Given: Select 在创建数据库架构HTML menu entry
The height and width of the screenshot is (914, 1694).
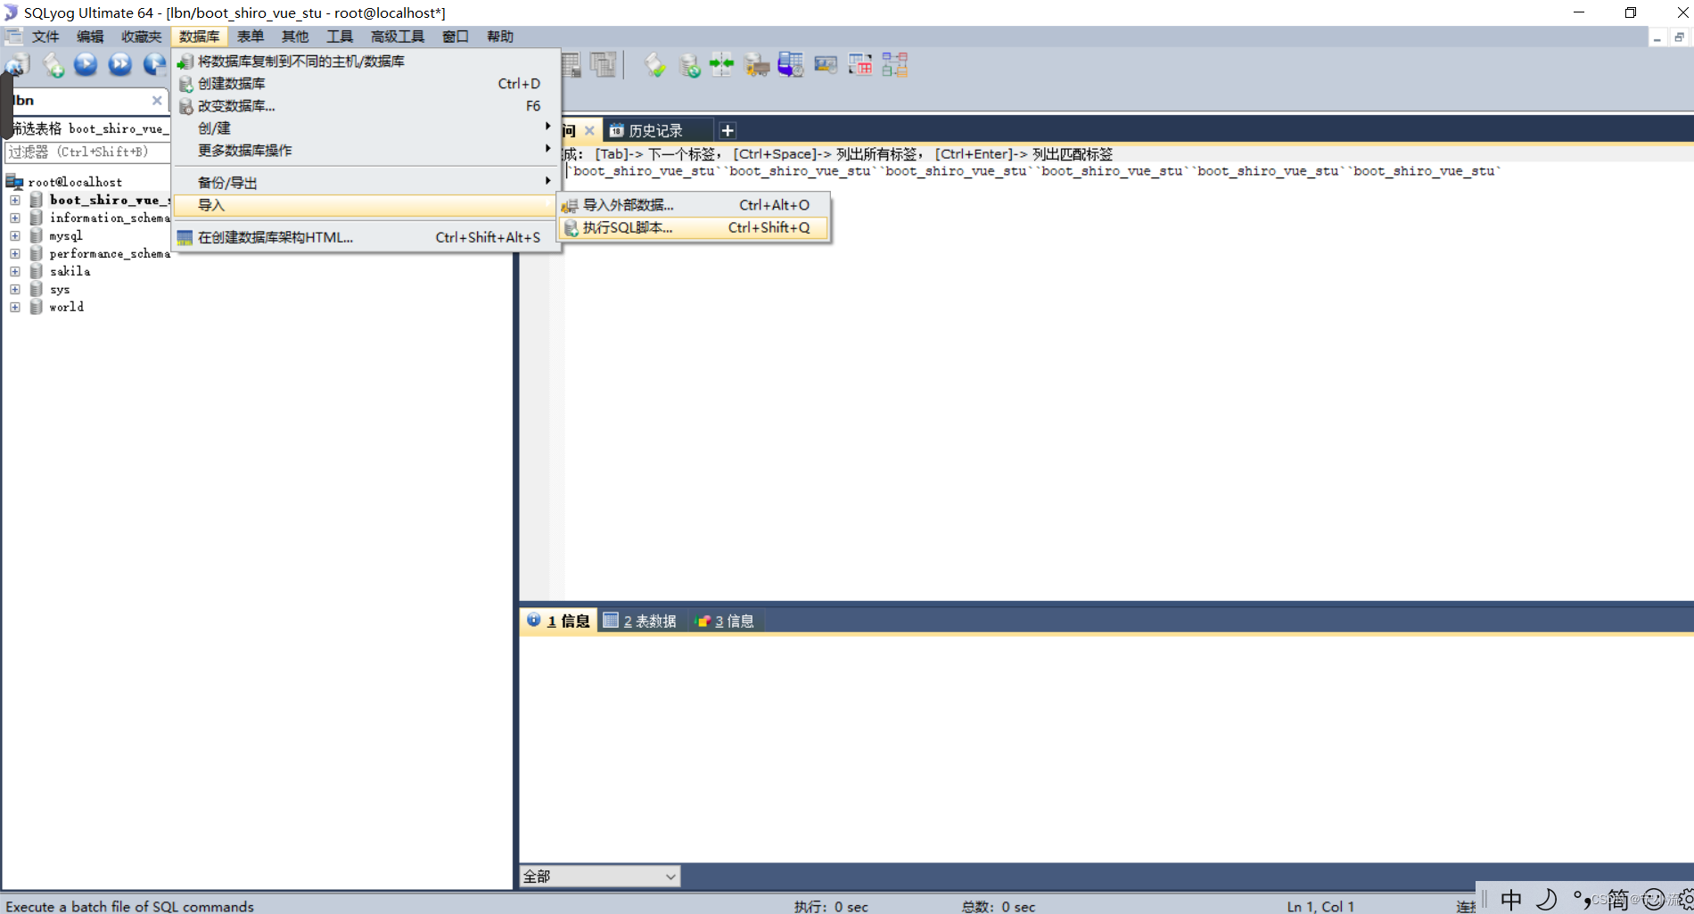Looking at the screenshot, I should tap(366, 237).
